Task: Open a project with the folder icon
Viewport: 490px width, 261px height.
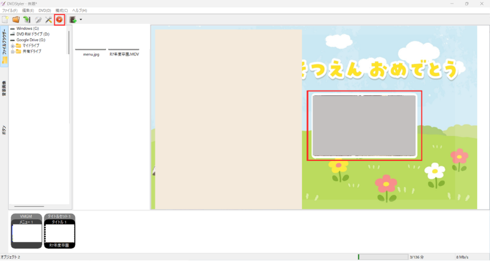Action: 16,20
